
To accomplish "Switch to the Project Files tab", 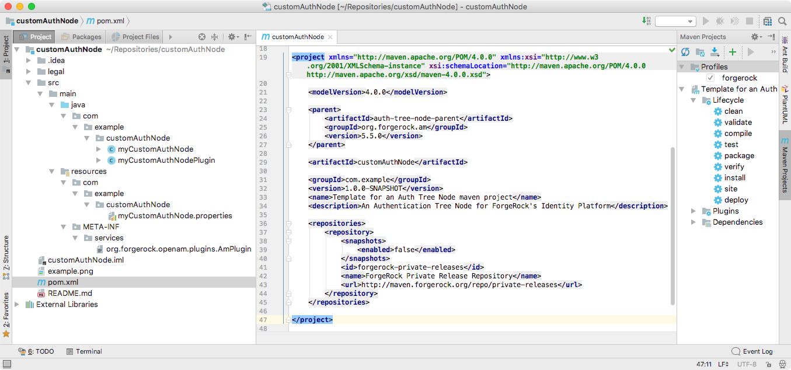I will tap(135, 37).
